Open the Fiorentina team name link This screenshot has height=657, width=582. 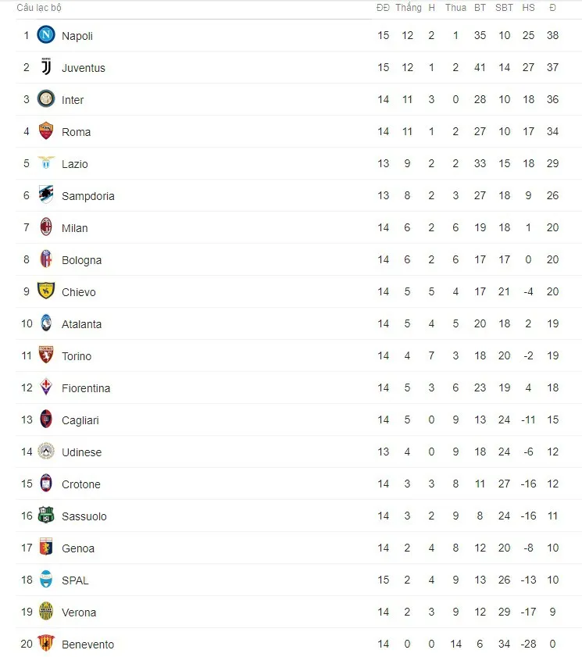(86, 388)
